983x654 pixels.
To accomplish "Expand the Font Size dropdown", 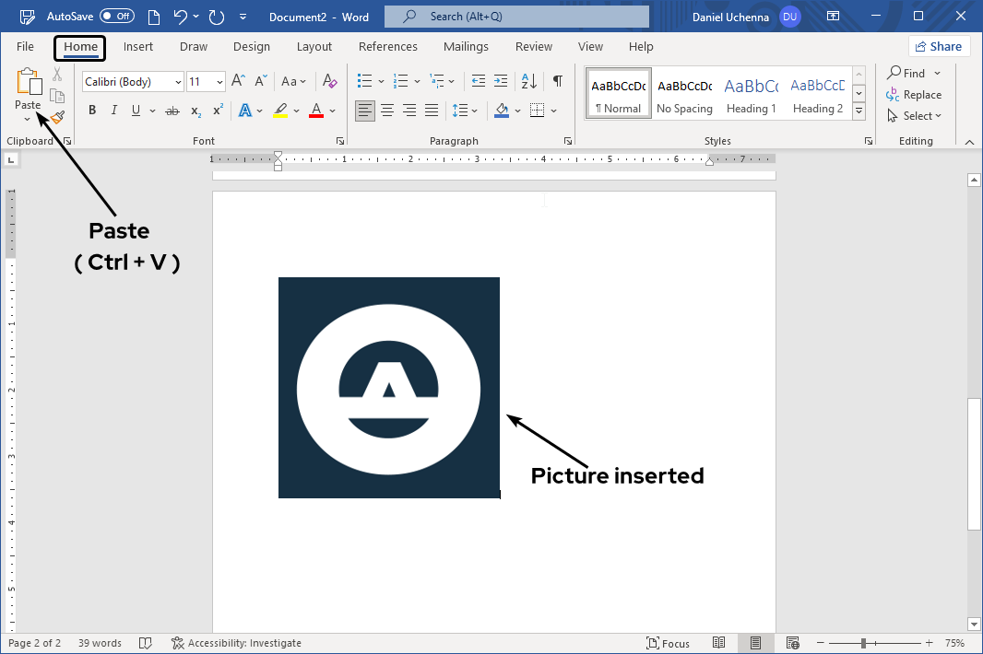I will click(219, 81).
